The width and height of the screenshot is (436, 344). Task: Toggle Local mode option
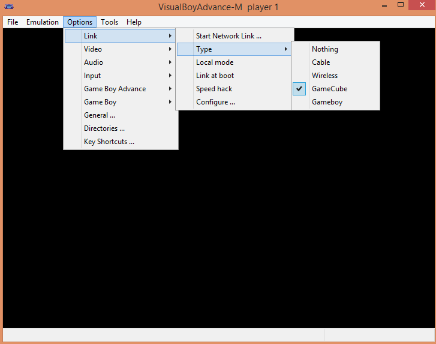pos(234,62)
